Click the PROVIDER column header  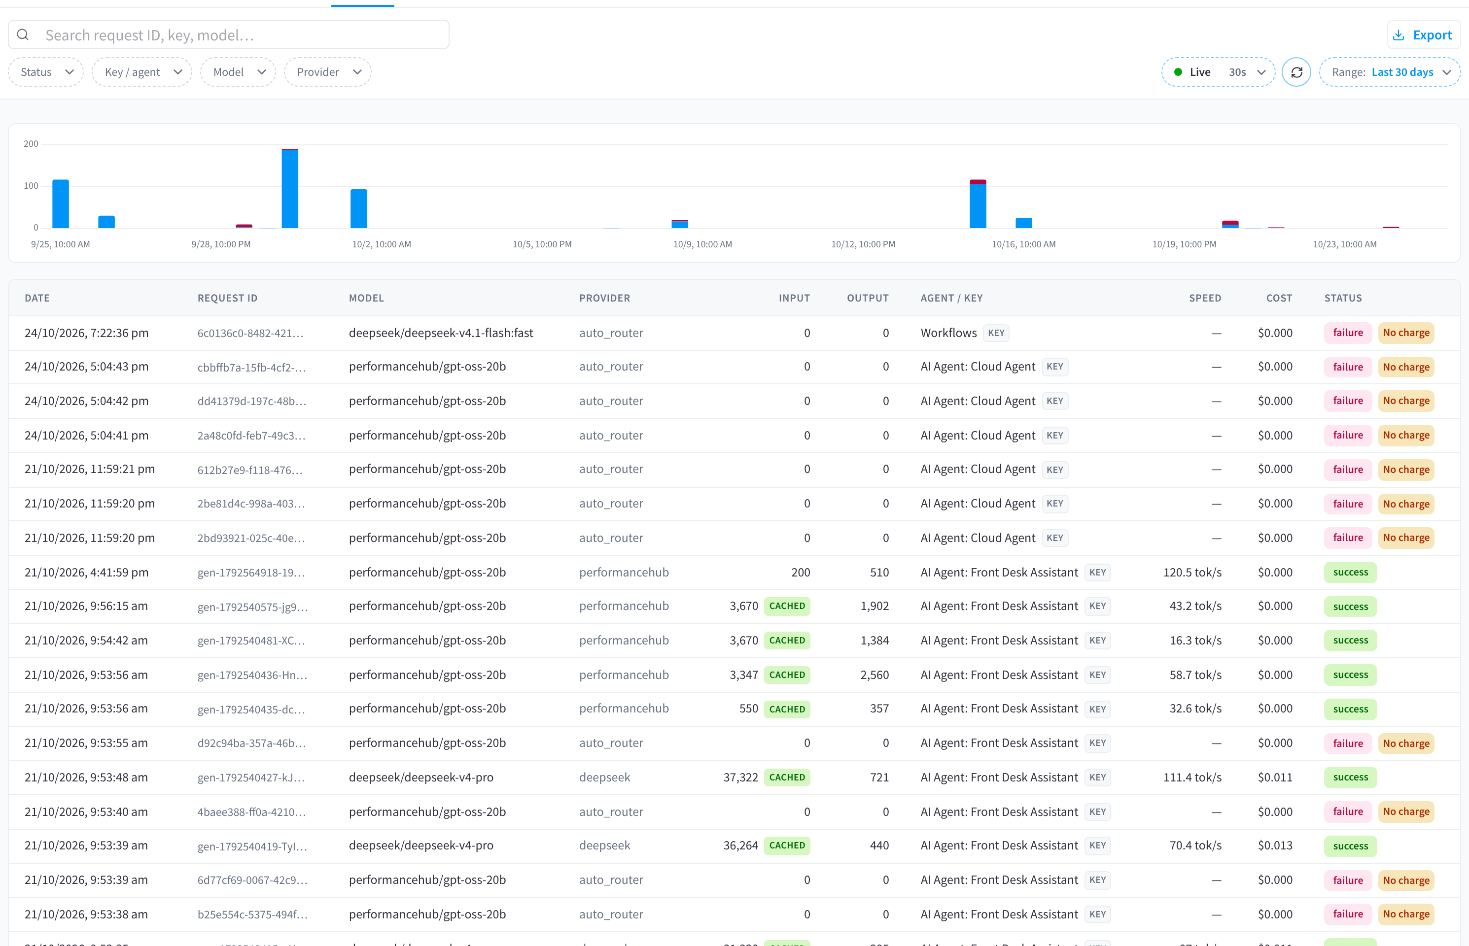coord(604,298)
